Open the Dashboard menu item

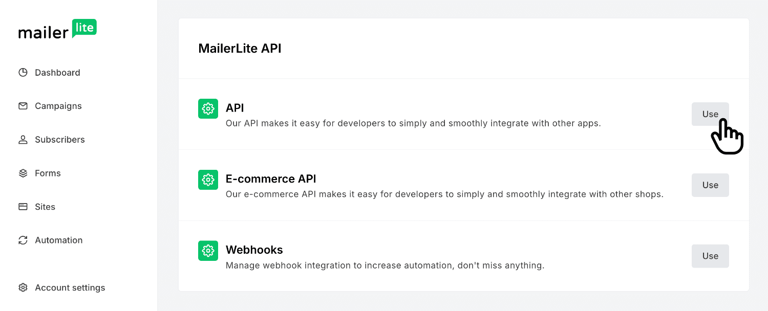pyautogui.click(x=50, y=73)
